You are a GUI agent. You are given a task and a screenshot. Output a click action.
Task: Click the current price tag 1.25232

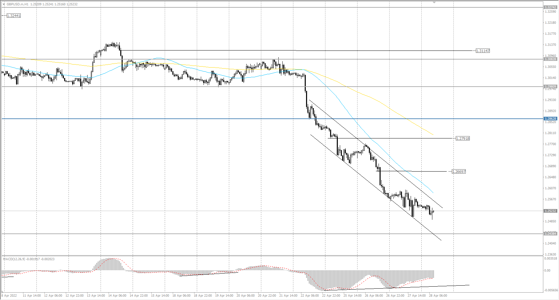(x=550, y=211)
